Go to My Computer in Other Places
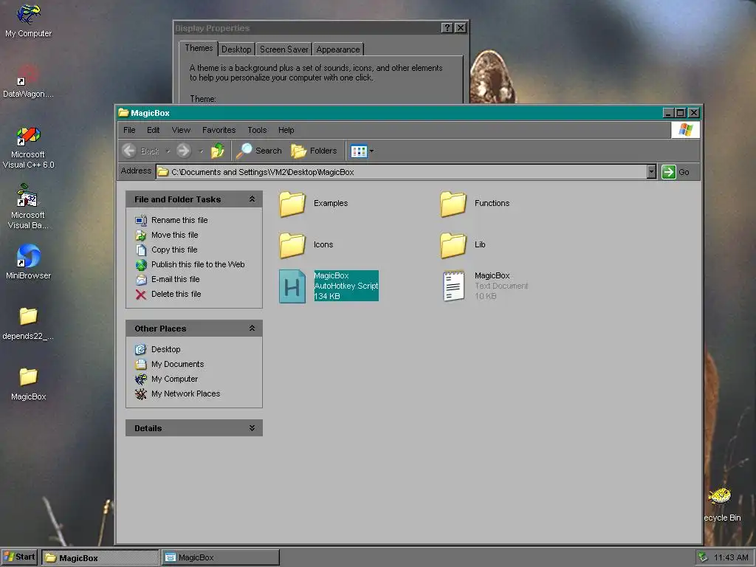 pos(167,379)
